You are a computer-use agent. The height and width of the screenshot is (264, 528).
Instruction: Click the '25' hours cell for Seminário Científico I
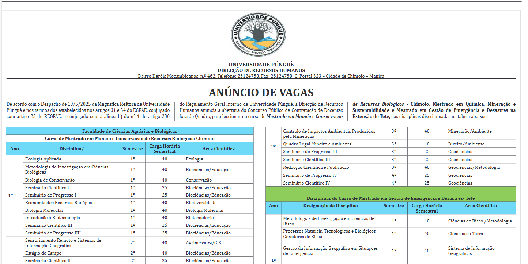165,188
